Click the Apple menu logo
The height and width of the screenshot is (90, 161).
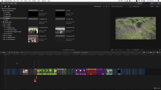(x=2, y=1)
